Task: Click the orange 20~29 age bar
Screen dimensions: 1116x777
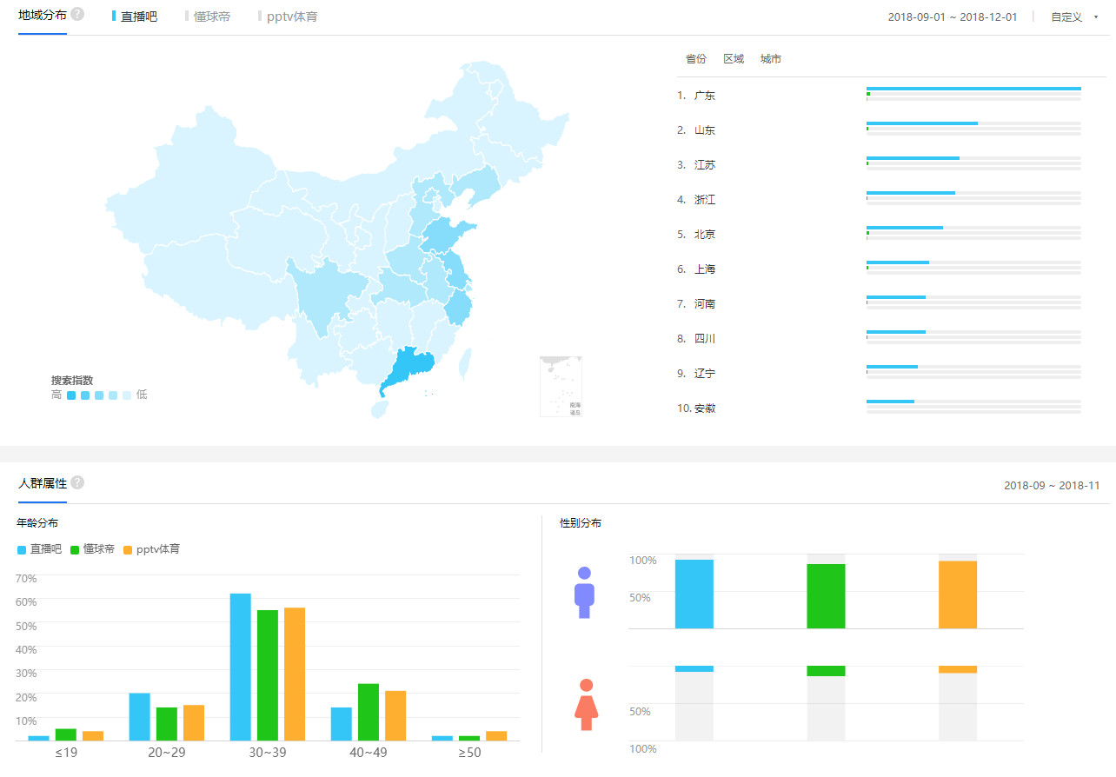Action: tap(194, 722)
